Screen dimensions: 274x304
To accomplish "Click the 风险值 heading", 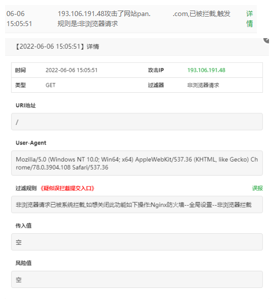I will [x=24, y=263].
